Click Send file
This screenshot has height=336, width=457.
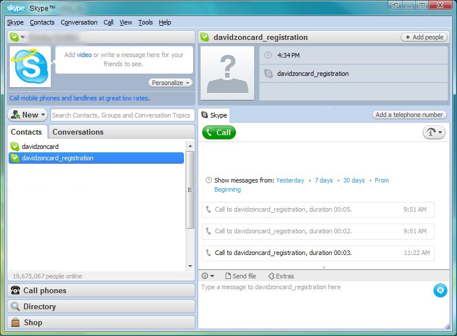(x=240, y=276)
